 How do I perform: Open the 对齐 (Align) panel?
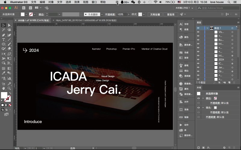click(184, 102)
